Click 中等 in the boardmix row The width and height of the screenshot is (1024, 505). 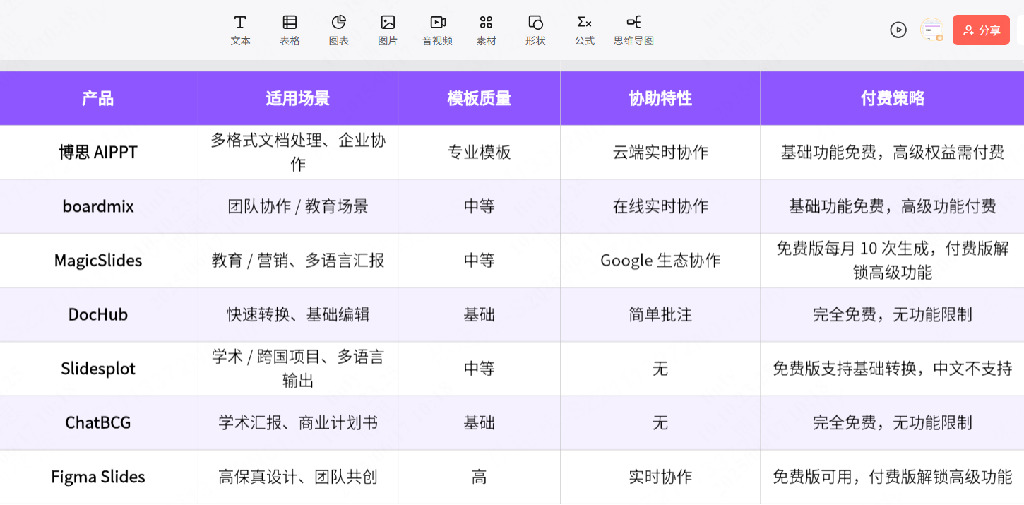click(480, 206)
